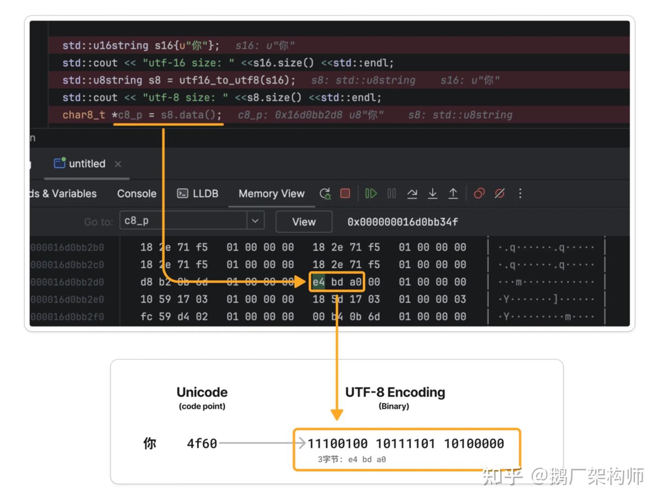Screen dimensions: 661x503
Task: Resume program execution with the green play icon
Action: [370, 193]
